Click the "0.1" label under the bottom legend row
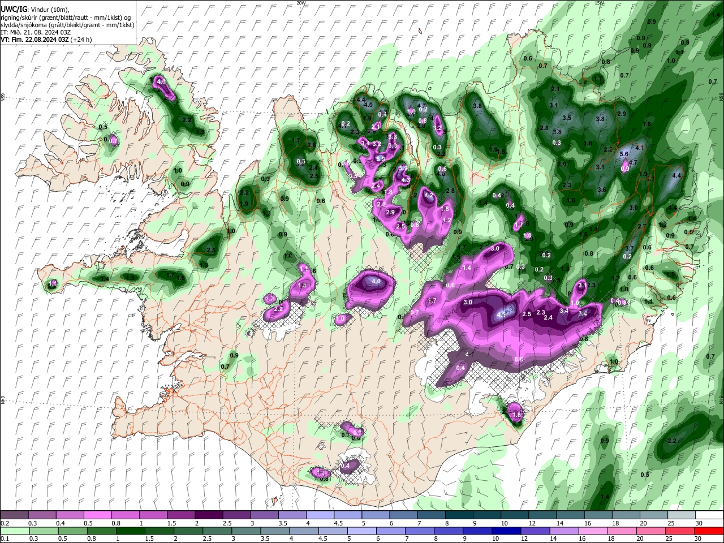Screen dimensions: 724x543 [4, 538]
